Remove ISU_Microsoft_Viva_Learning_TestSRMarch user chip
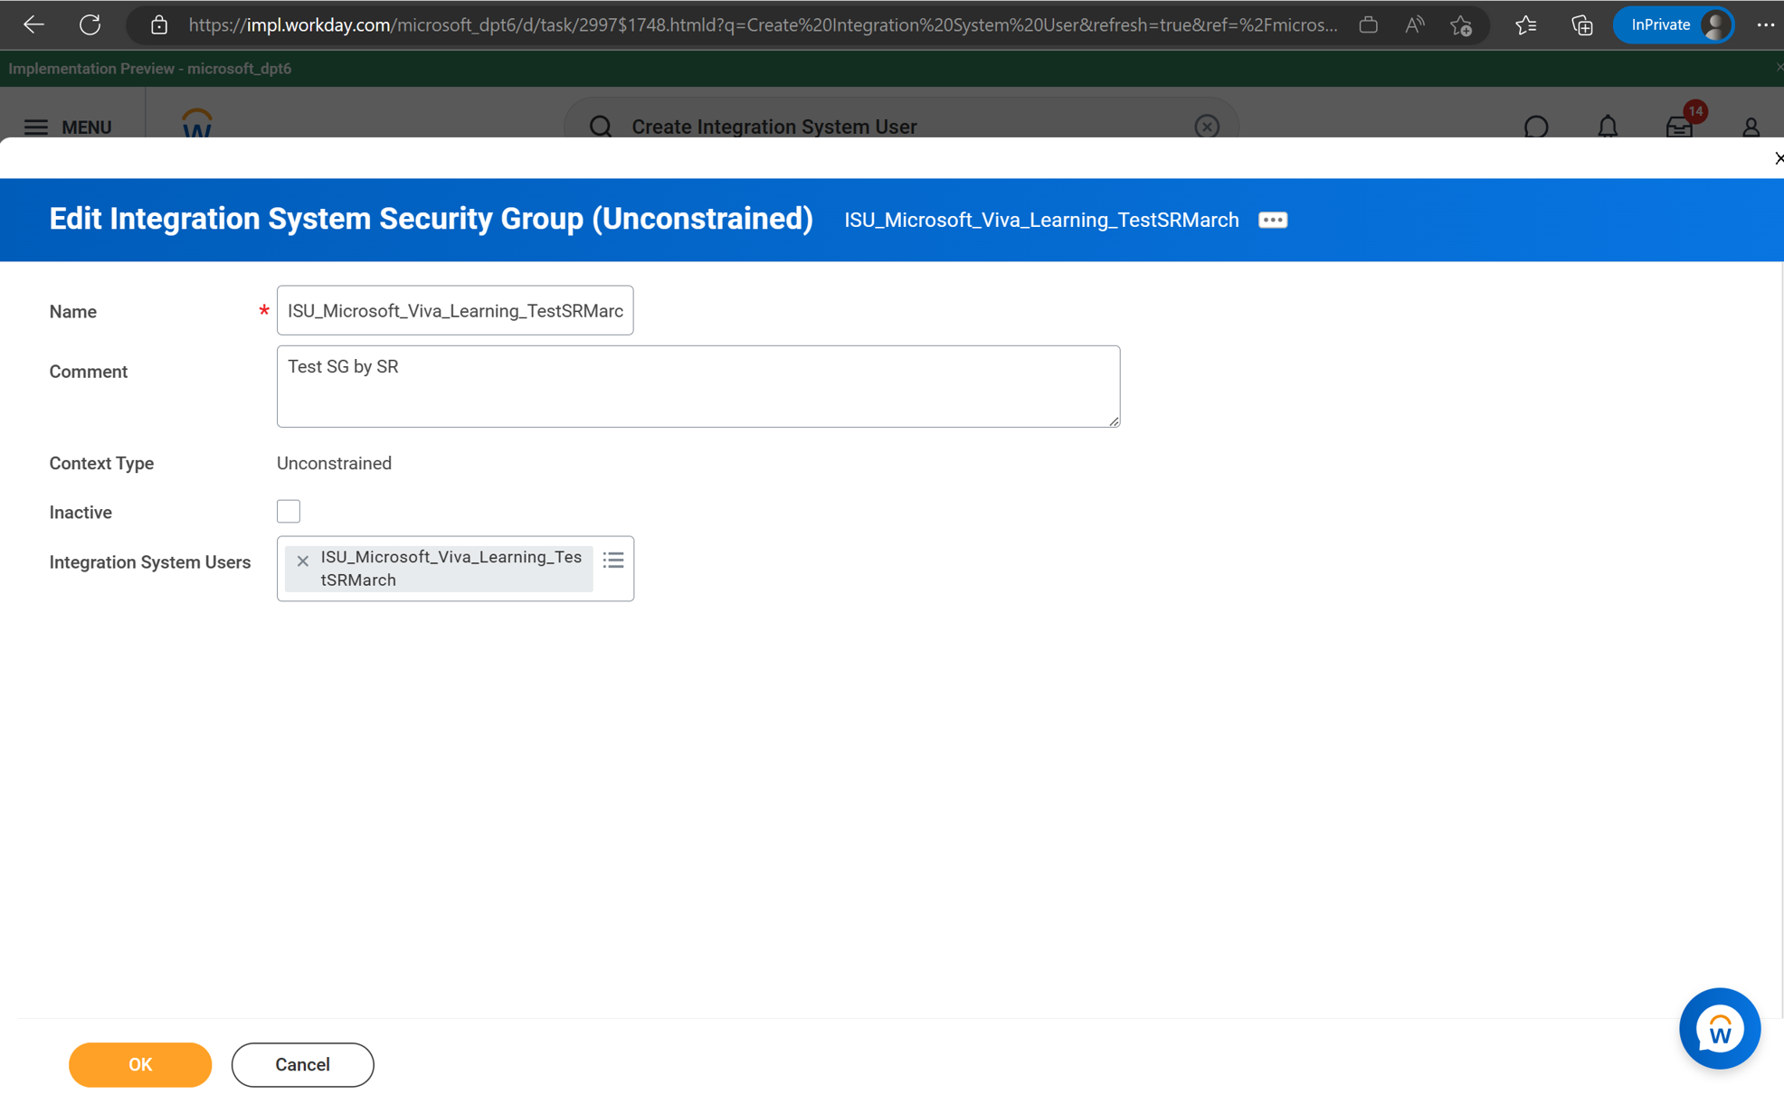This screenshot has height=1104, width=1784. [303, 561]
